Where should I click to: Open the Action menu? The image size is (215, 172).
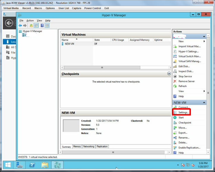pyautogui.click(x=30, y=21)
